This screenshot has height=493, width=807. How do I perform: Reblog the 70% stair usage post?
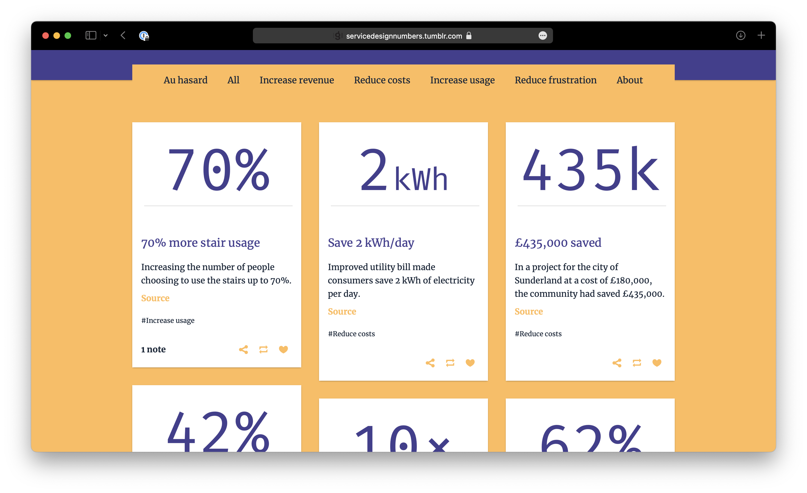(263, 350)
